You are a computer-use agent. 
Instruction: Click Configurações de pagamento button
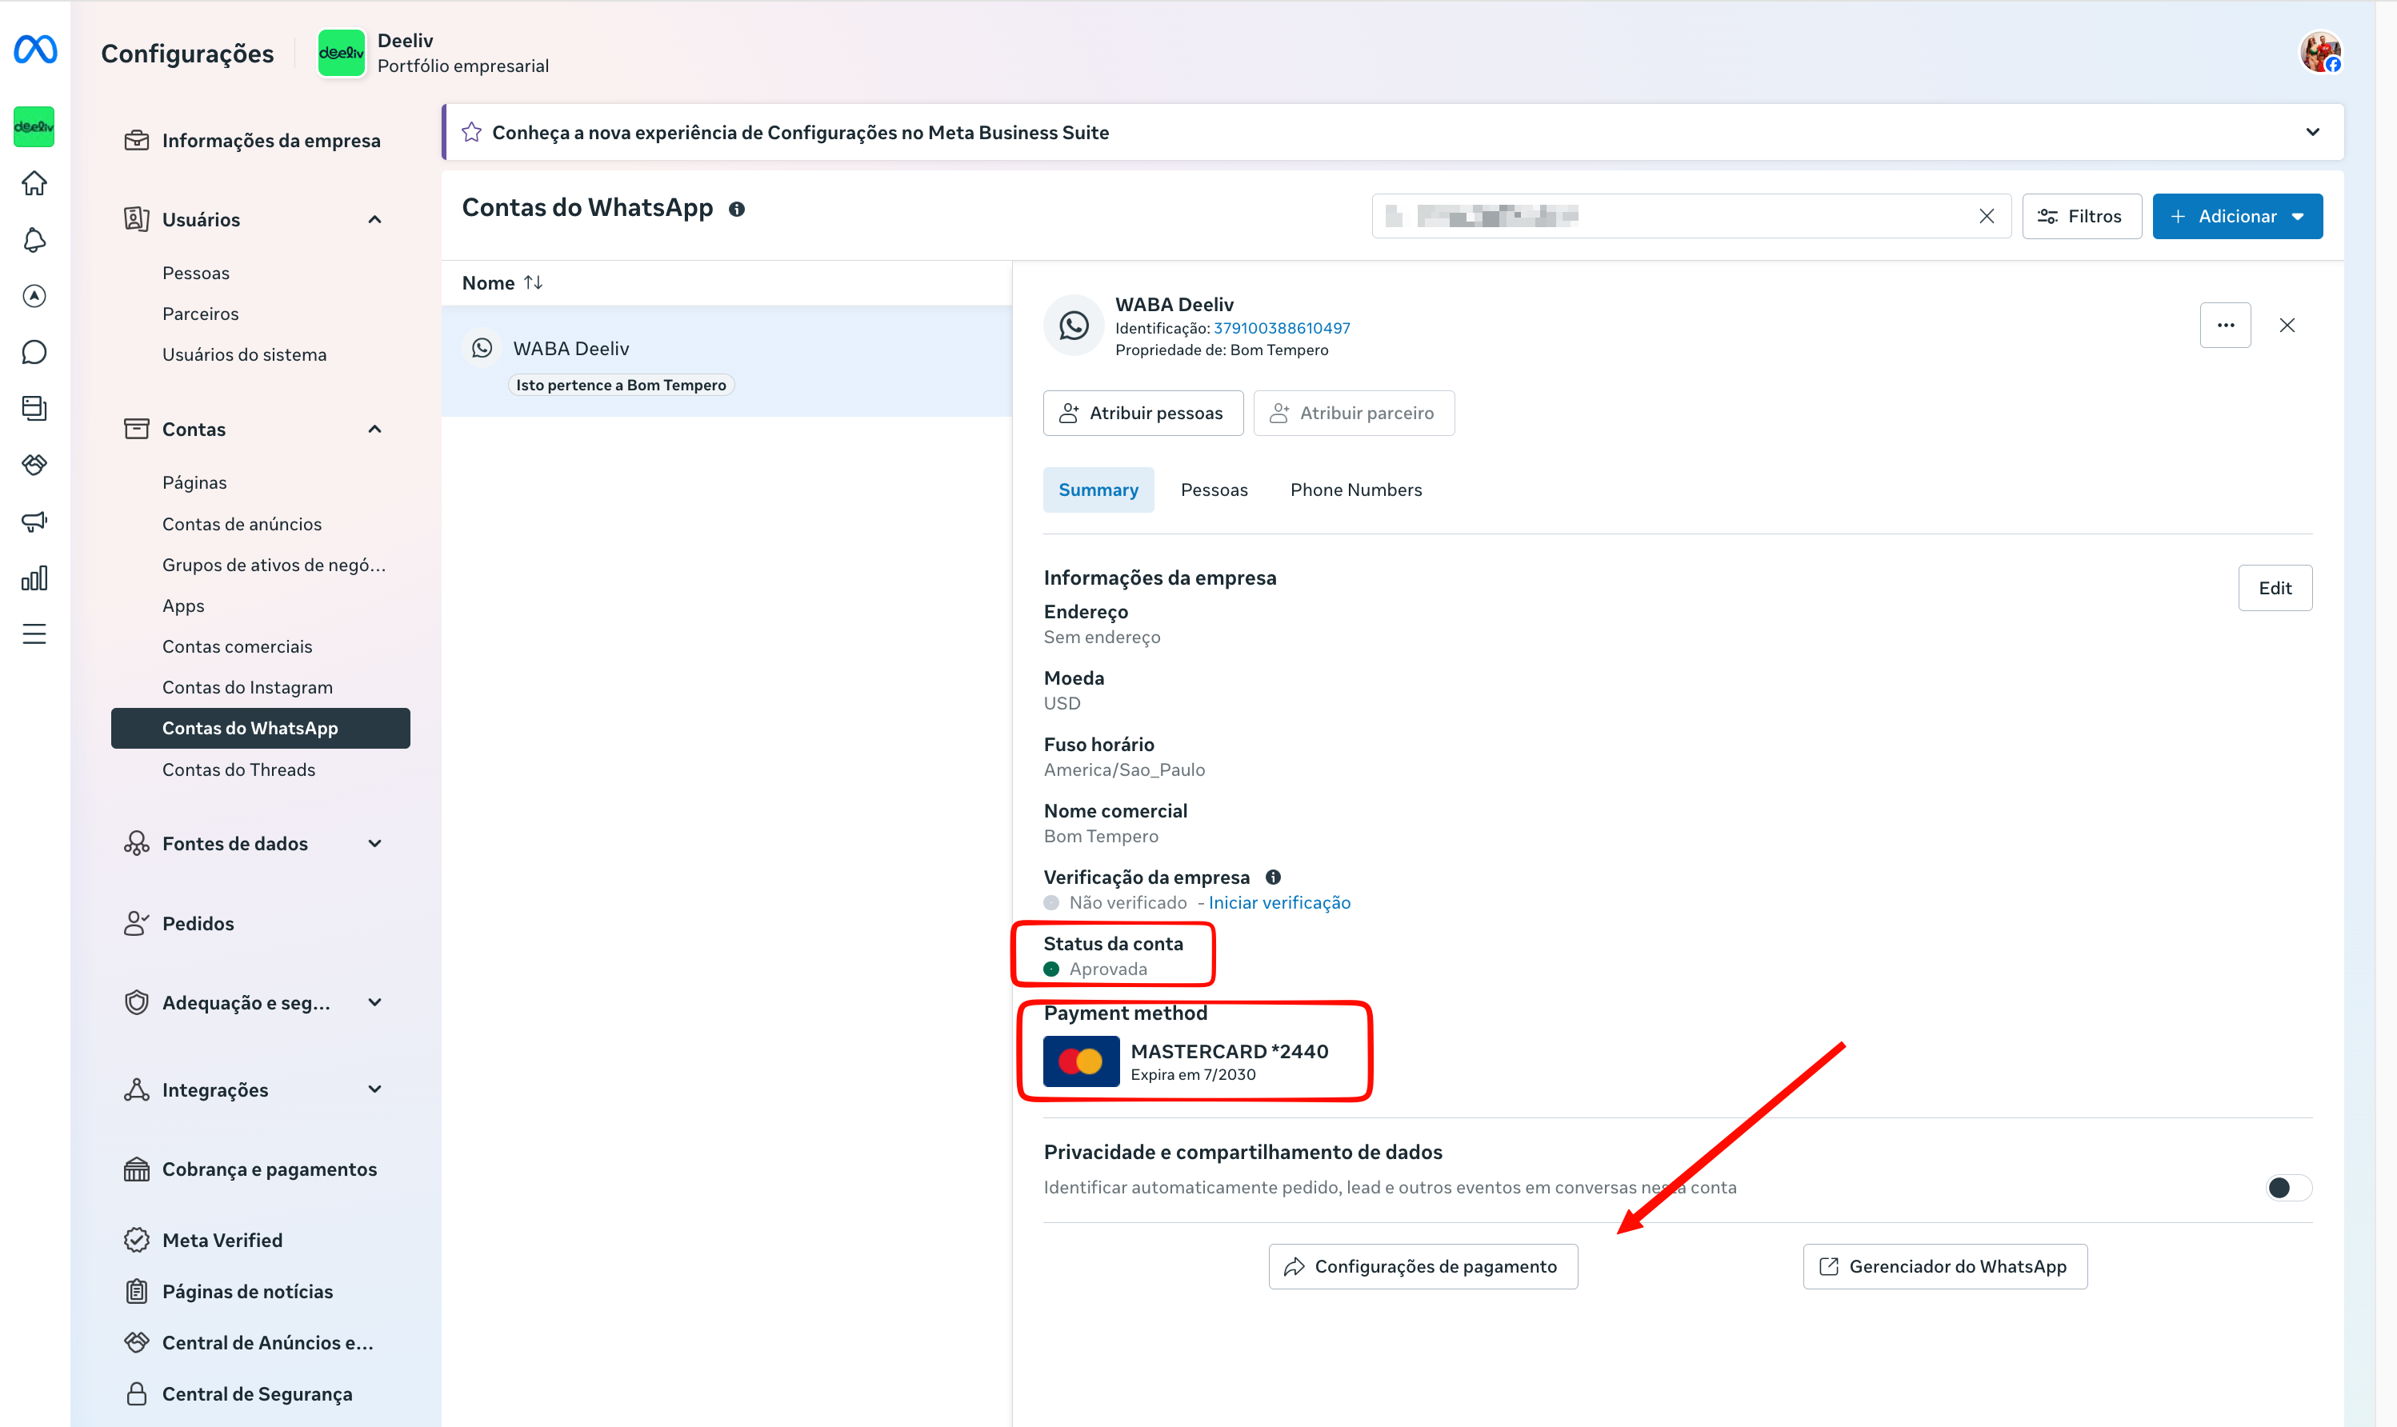coord(1423,1266)
